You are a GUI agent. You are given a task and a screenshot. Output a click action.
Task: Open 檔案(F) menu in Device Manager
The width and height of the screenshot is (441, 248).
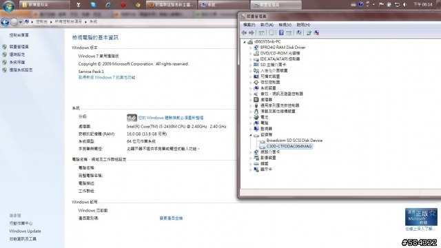pos(249,25)
